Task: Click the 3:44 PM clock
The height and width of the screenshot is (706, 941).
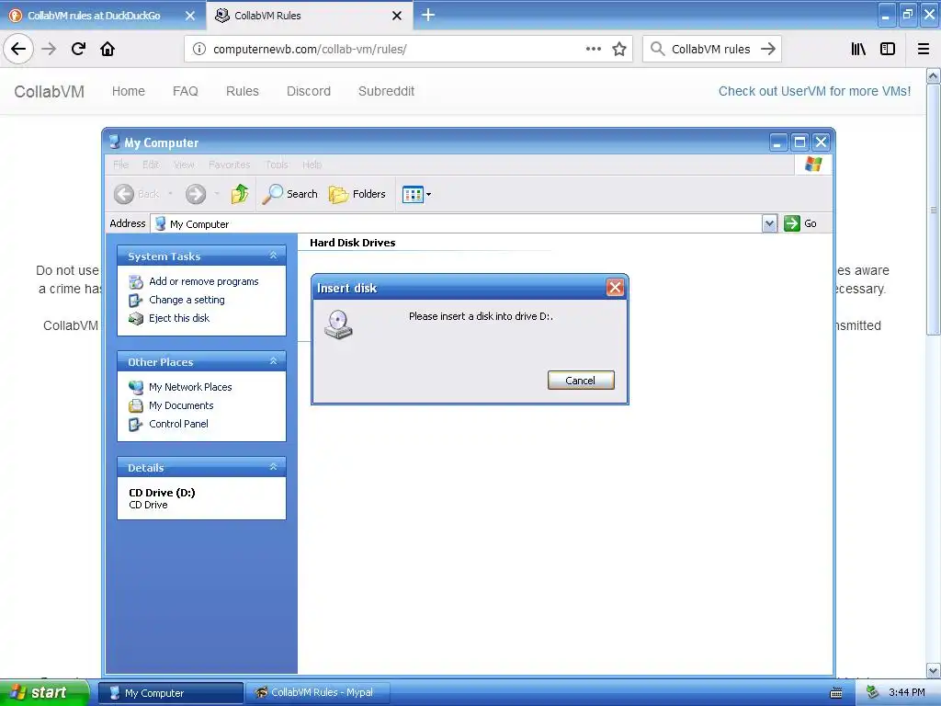Action: click(x=907, y=693)
